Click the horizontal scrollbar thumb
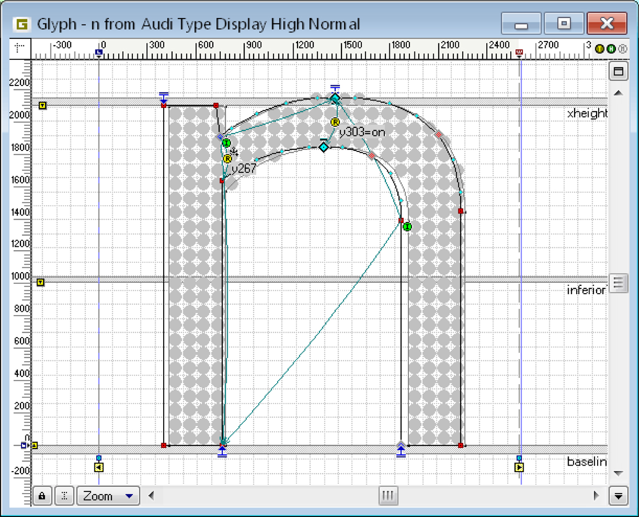The width and height of the screenshot is (639, 517). click(x=387, y=496)
